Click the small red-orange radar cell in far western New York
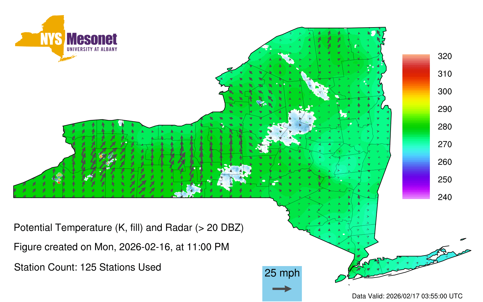The height and width of the screenshot is (302, 483). [x=59, y=182]
